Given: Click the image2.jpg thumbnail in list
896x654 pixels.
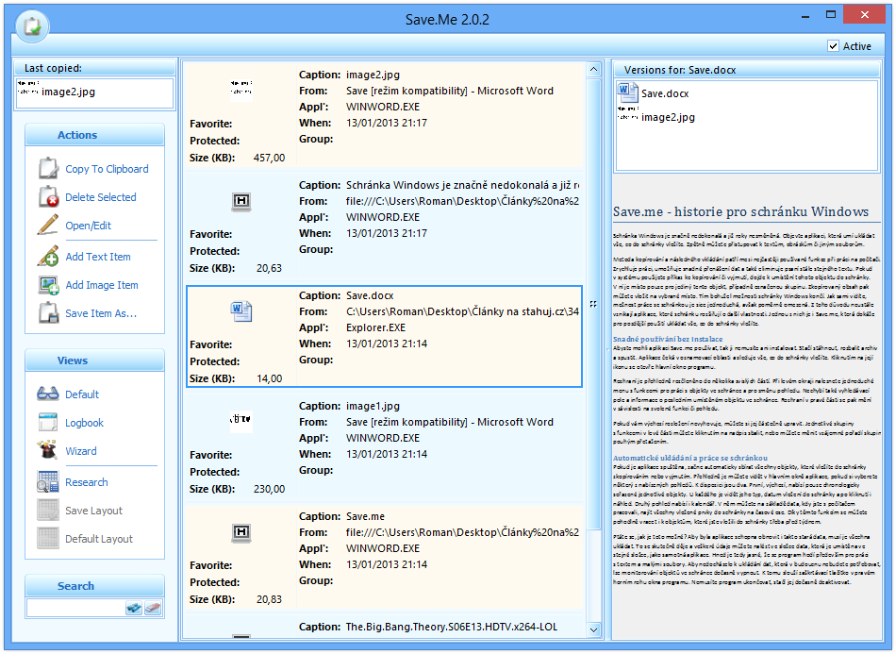Looking at the screenshot, I should [x=241, y=91].
